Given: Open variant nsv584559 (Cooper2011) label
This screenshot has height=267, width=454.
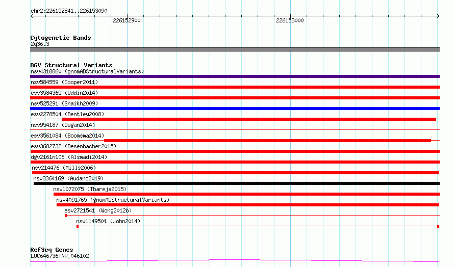Looking at the screenshot, I should pos(64,82).
